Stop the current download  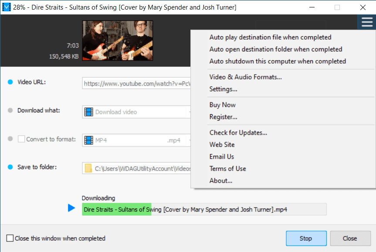pos(306,238)
